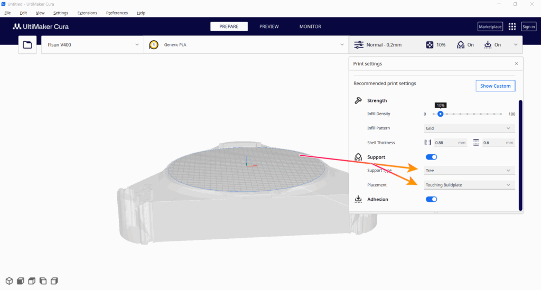
Task: Switch to 3D perspective view cube
Action: point(9,280)
